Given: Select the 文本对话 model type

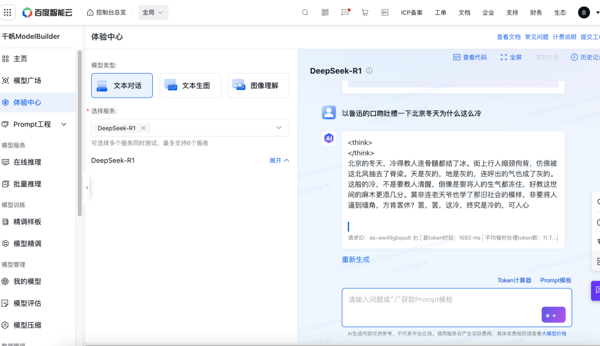Looking at the screenshot, I should point(122,85).
